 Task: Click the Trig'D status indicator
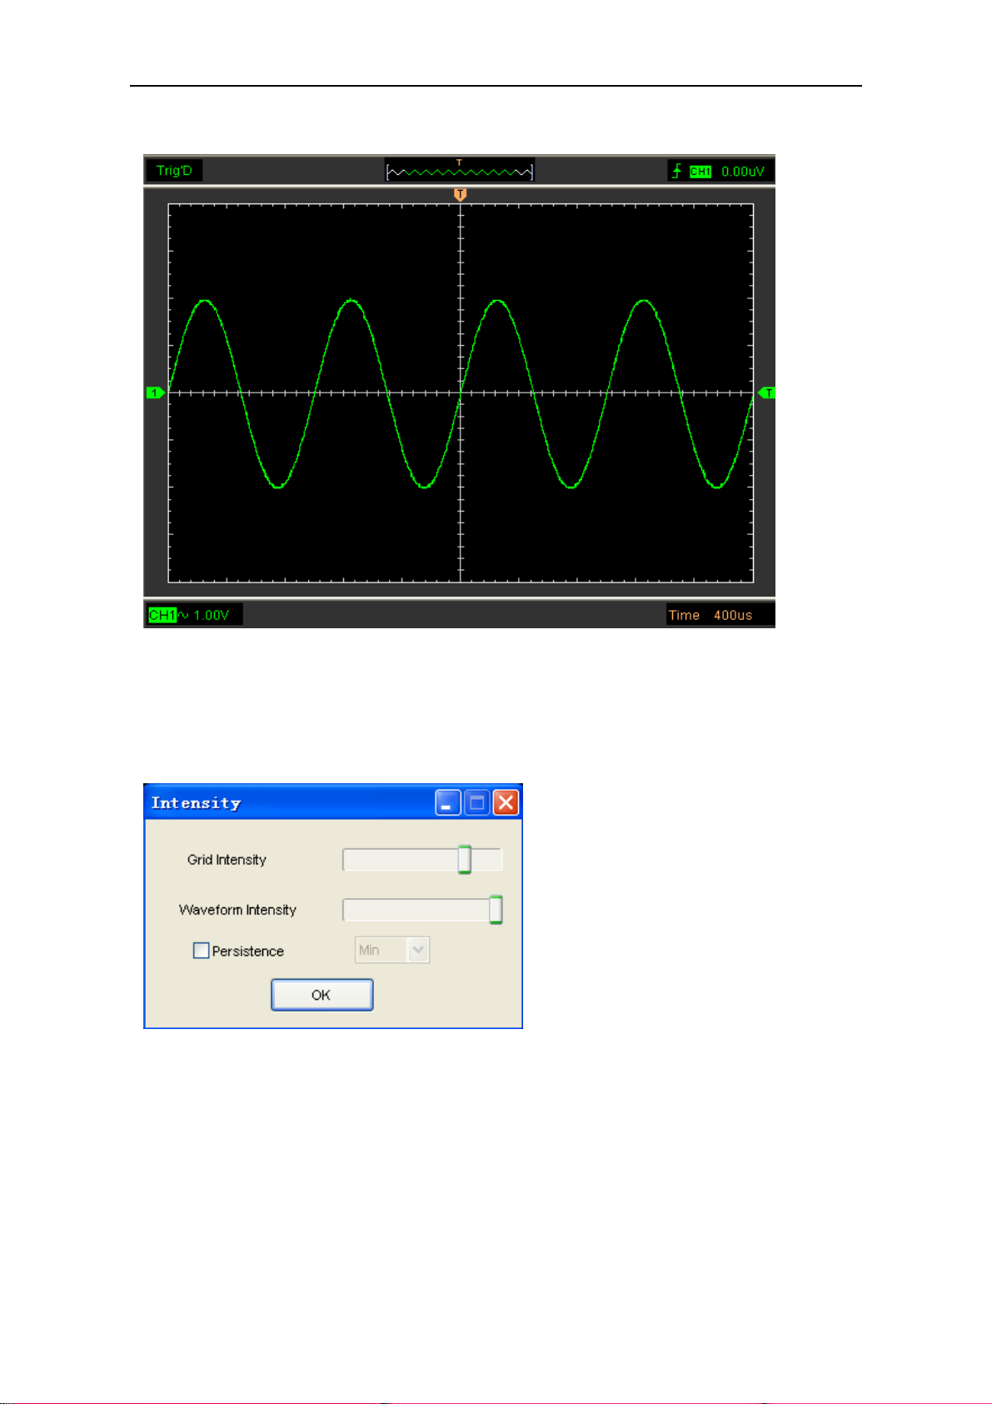[174, 171]
